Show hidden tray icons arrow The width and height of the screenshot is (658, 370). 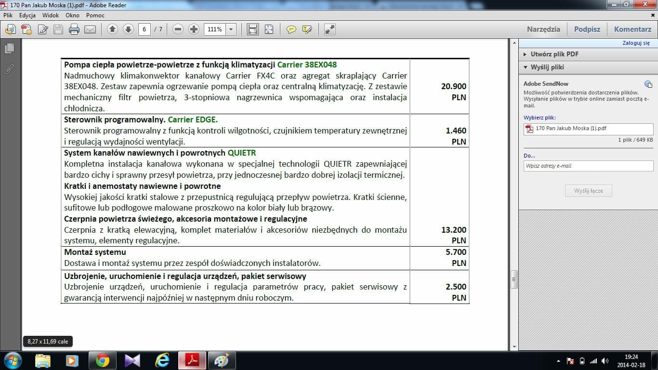pyautogui.click(x=558, y=361)
